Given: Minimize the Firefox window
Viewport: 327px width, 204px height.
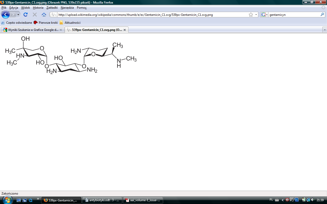Looking at the screenshot, I should (306, 2).
